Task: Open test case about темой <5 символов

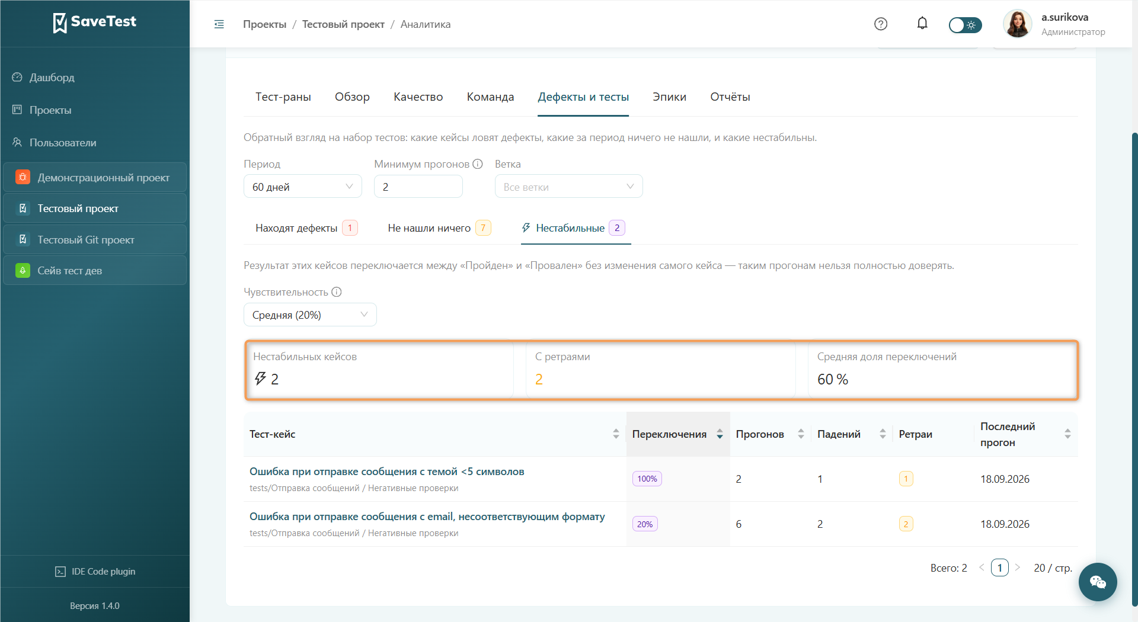Action: [386, 472]
